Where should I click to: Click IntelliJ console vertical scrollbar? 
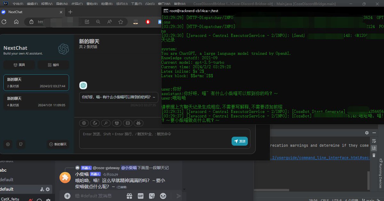coord(368,180)
